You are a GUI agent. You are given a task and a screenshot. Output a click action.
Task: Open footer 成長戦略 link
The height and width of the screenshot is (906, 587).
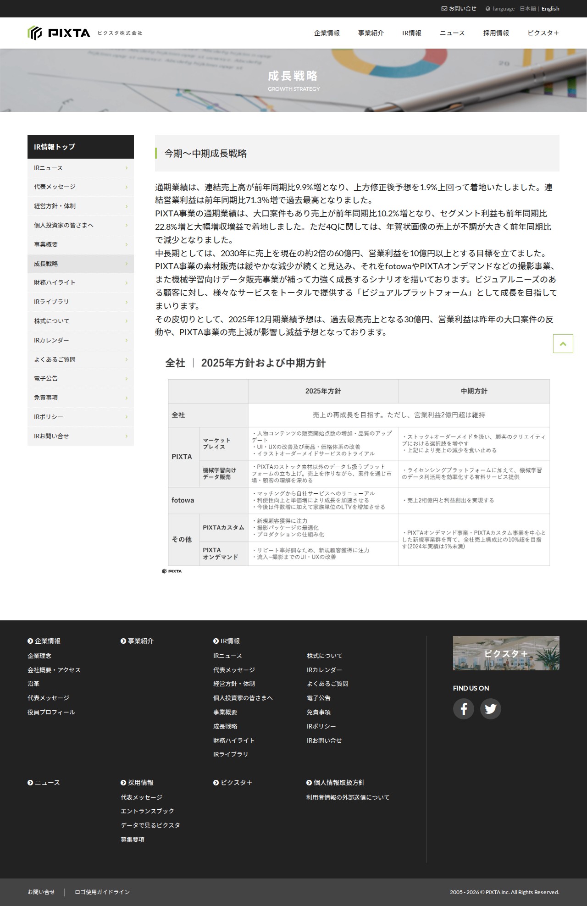[225, 727]
